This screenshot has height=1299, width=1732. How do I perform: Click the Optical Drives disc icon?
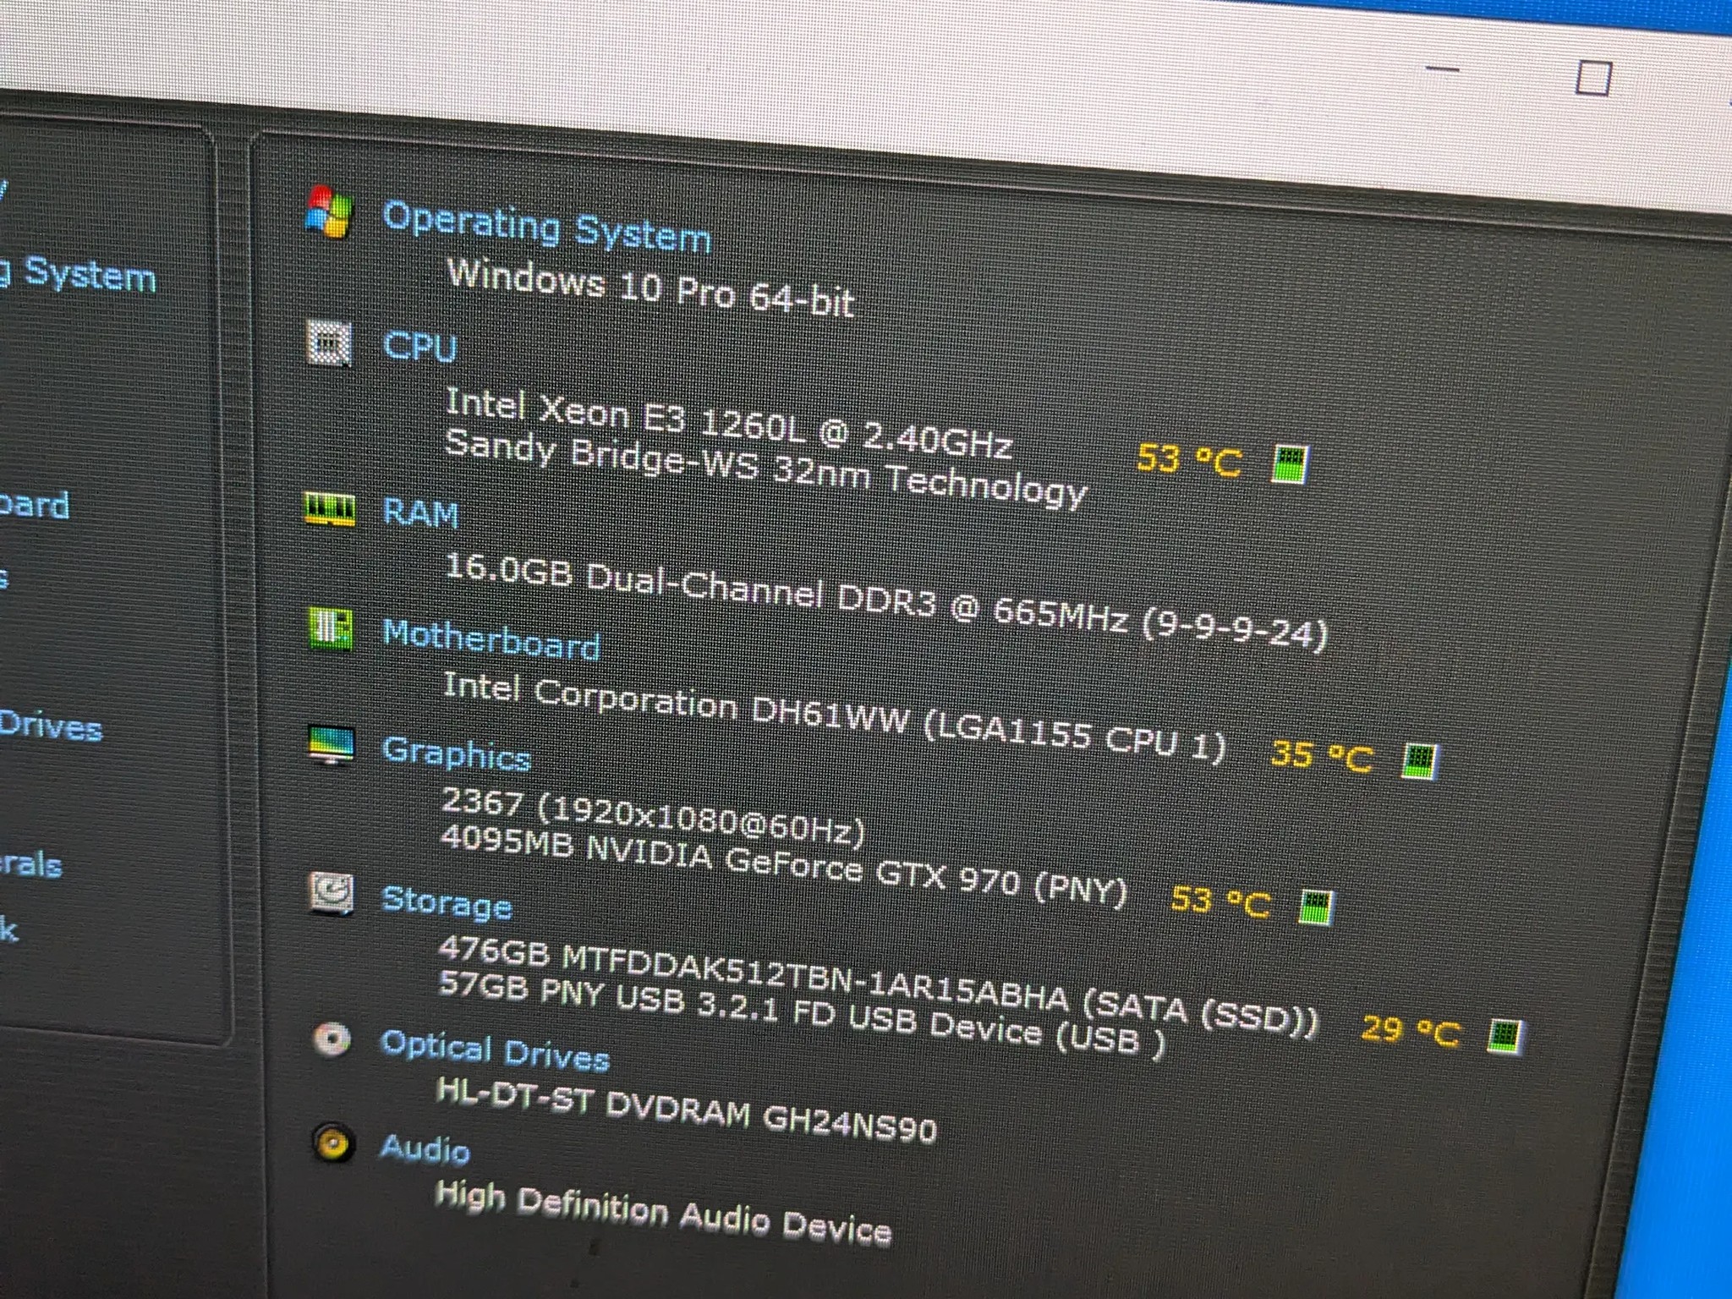(x=331, y=1039)
